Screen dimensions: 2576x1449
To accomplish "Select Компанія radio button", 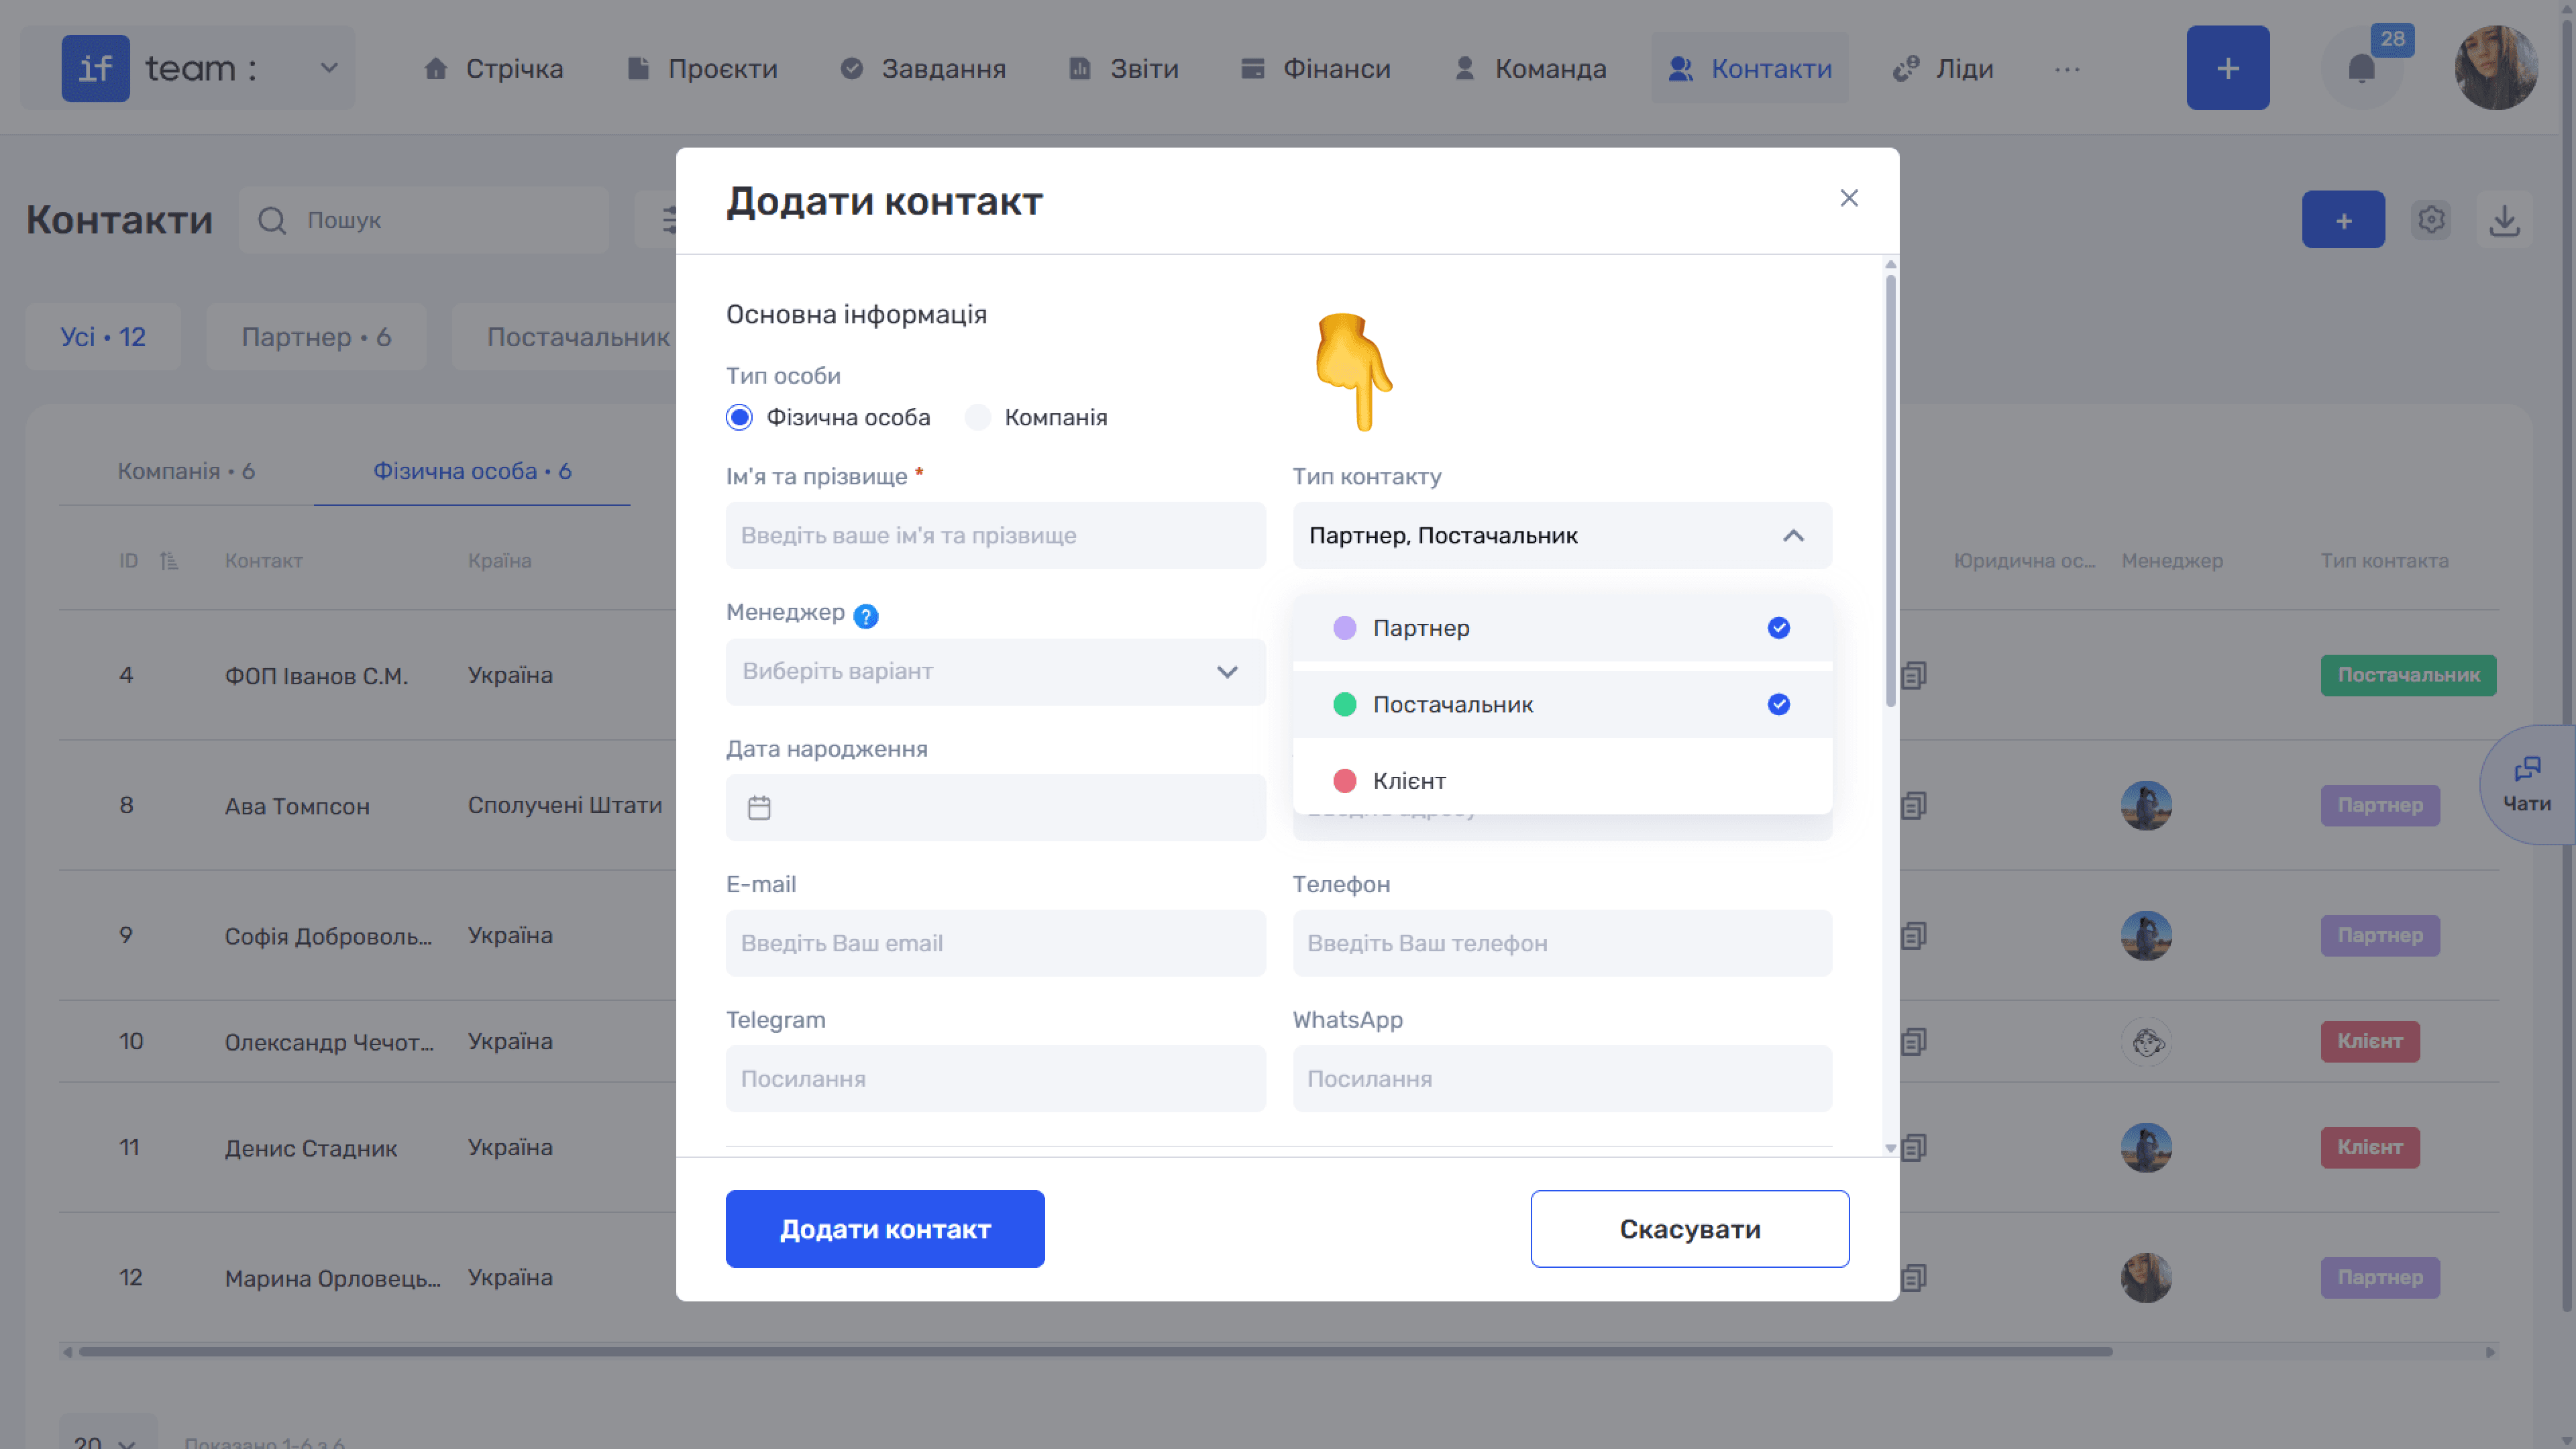I will 978,417.
